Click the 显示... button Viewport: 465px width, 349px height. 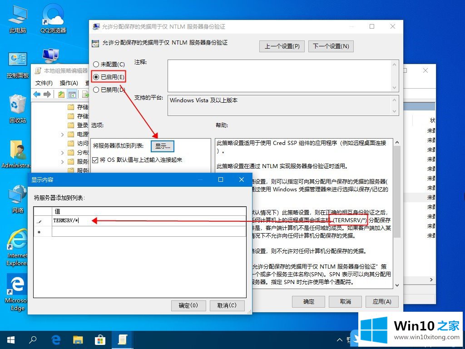(163, 146)
